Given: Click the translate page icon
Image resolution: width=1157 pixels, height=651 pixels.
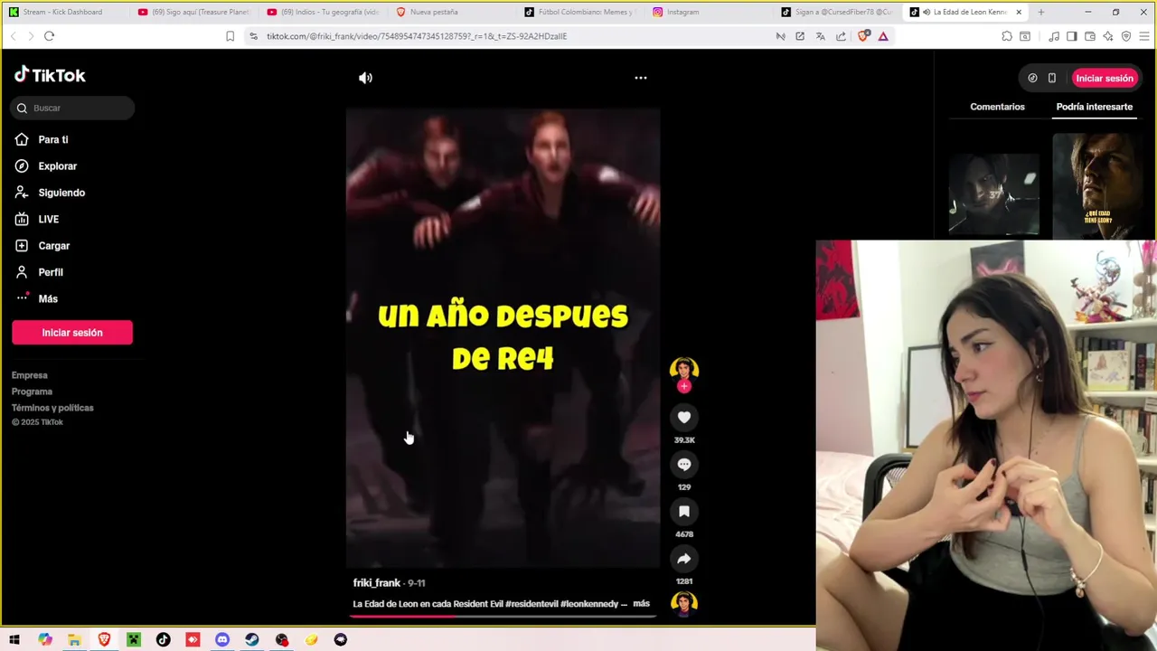Looking at the screenshot, I should point(820,36).
